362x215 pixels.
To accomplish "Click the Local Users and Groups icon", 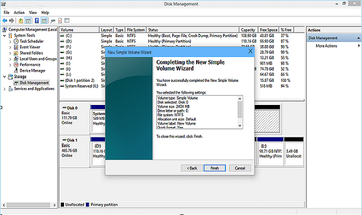I will click(x=16, y=59).
